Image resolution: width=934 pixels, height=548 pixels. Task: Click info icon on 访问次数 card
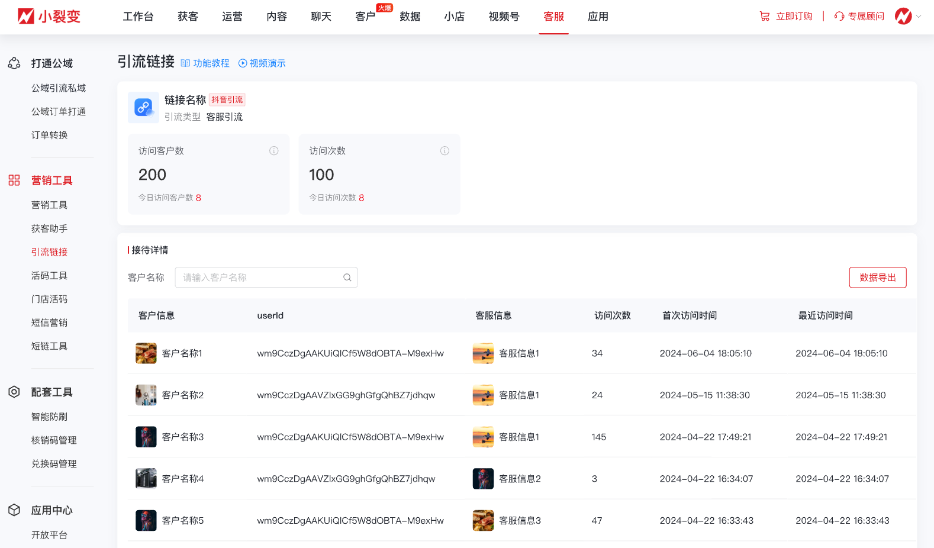pos(445,151)
